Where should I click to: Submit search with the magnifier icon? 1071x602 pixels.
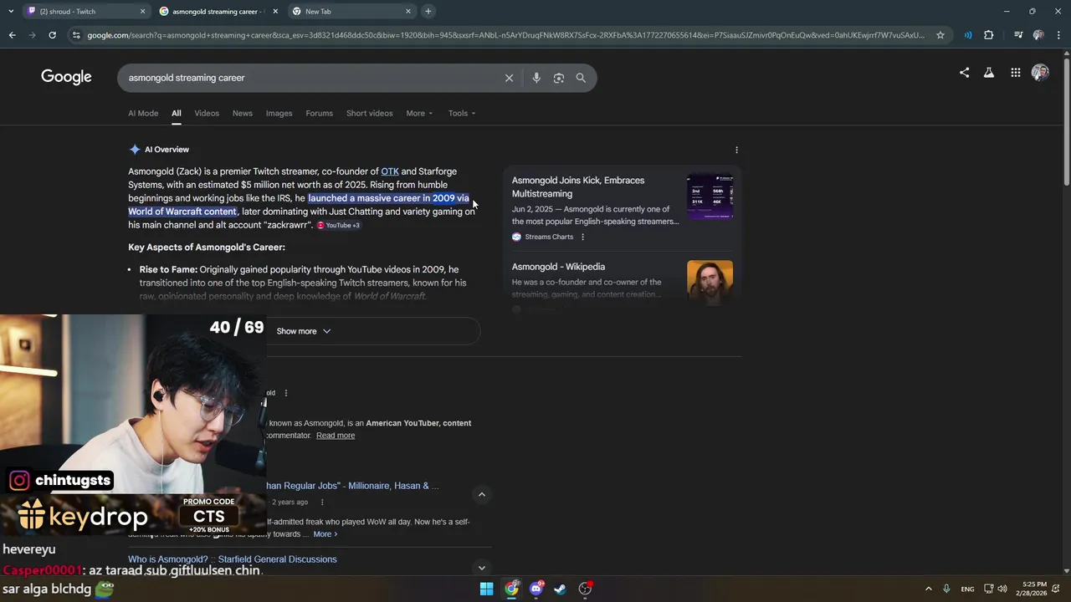(581, 78)
